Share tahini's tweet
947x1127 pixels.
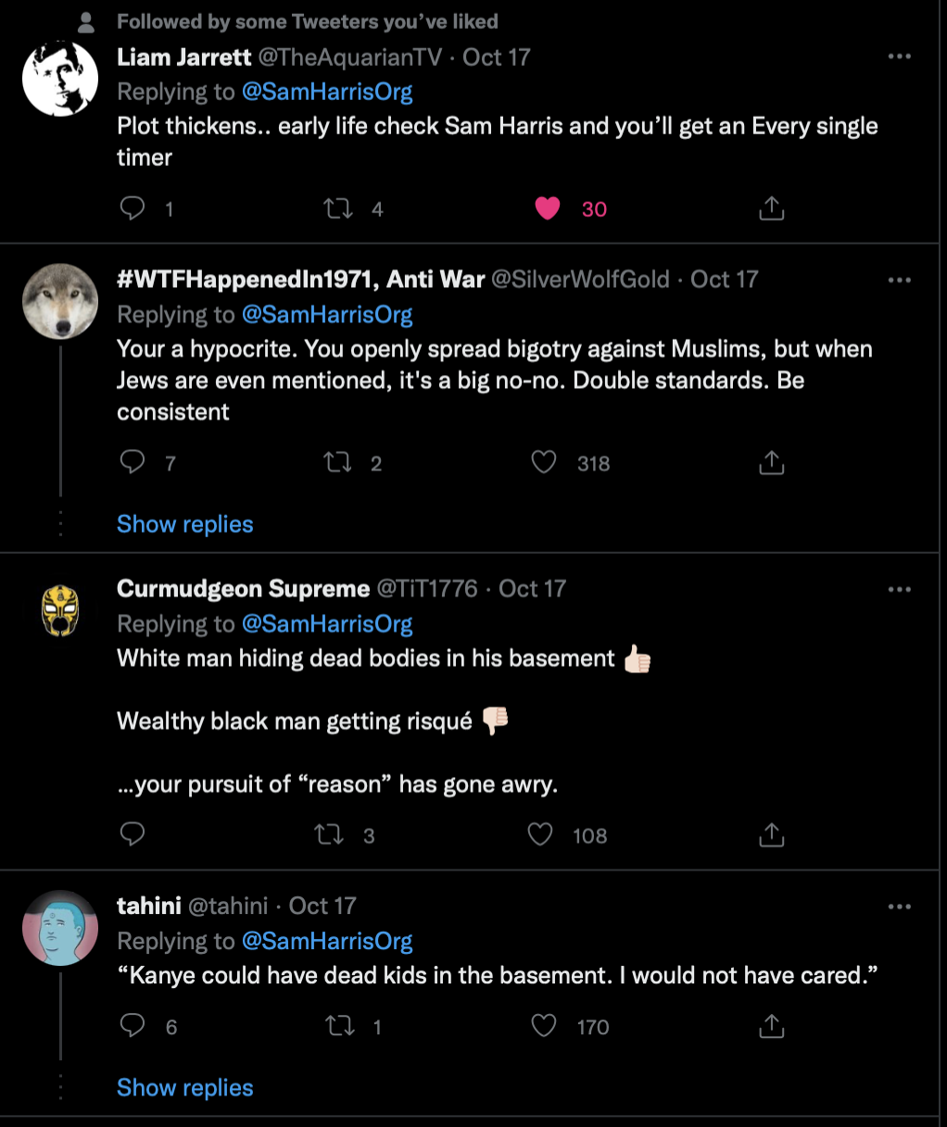(771, 1025)
